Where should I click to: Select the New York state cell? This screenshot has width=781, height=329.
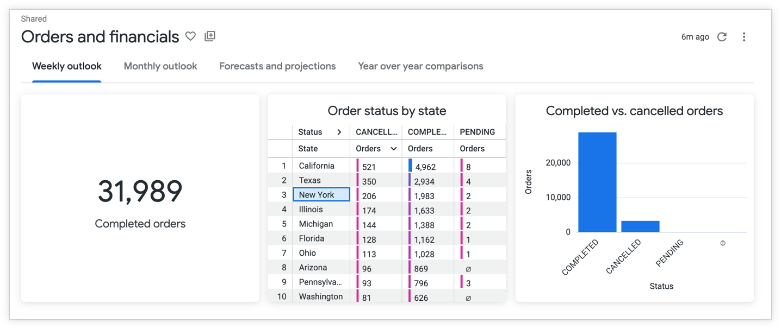(x=321, y=194)
